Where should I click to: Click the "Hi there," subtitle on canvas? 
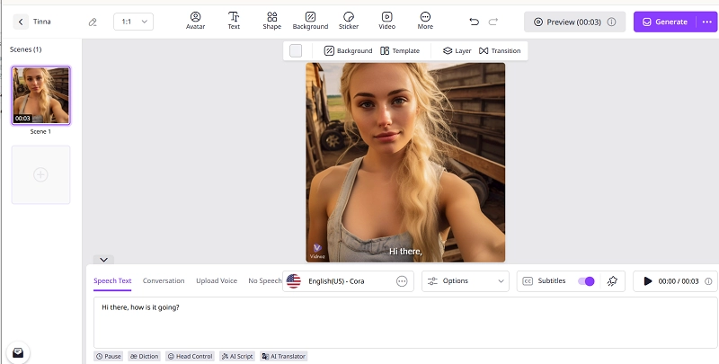point(405,252)
